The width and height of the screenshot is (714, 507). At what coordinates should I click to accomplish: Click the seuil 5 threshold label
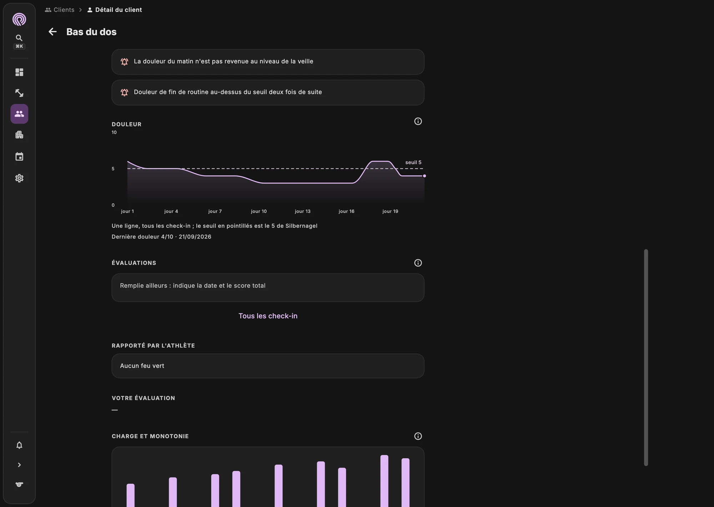(413, 162)
